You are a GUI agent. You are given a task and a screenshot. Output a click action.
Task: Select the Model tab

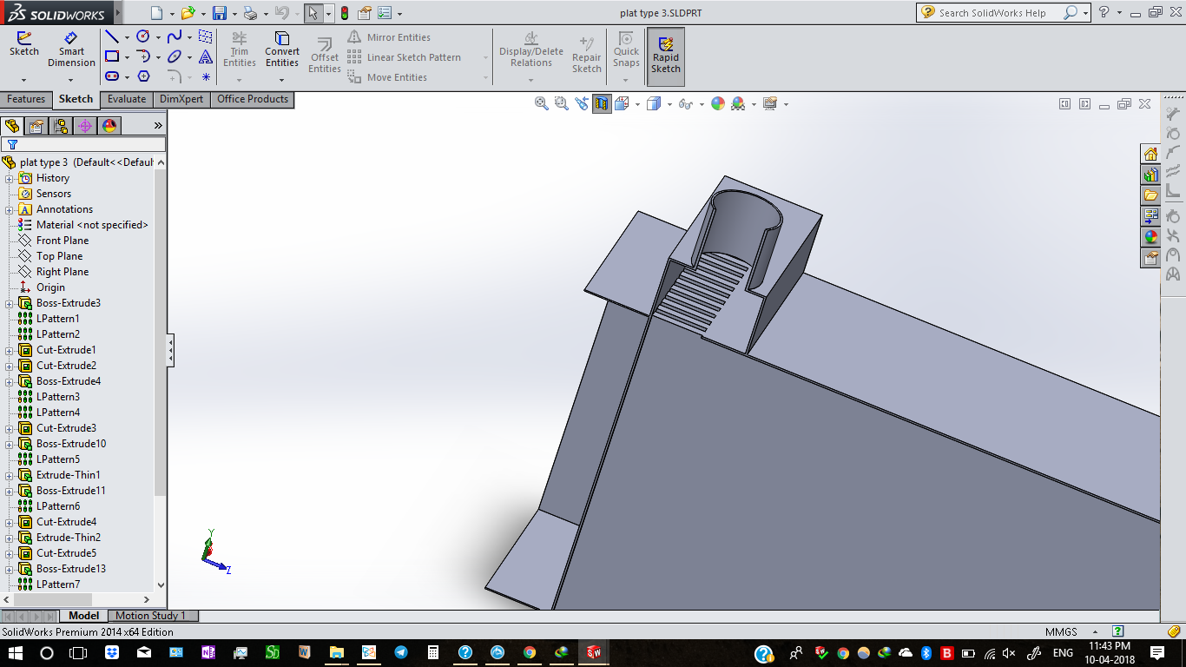[x=84, y=616]
